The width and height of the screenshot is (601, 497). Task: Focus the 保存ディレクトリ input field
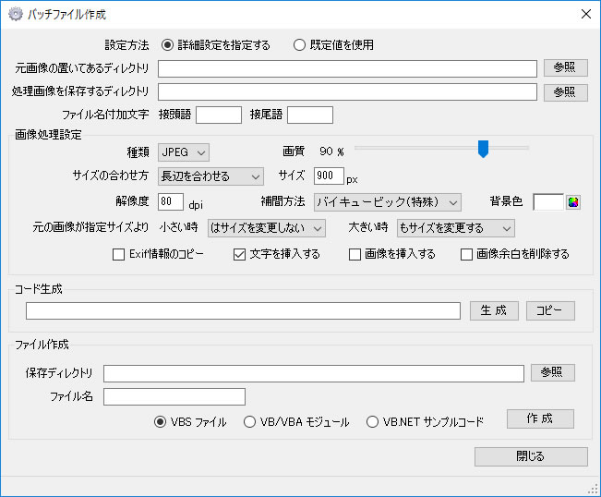(314, 373)
